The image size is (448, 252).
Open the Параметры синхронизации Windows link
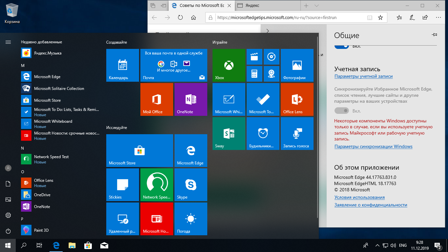373,146
